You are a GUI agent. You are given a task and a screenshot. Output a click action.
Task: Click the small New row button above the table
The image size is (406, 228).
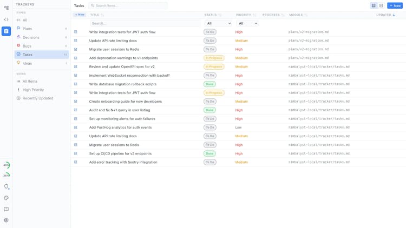80,15
